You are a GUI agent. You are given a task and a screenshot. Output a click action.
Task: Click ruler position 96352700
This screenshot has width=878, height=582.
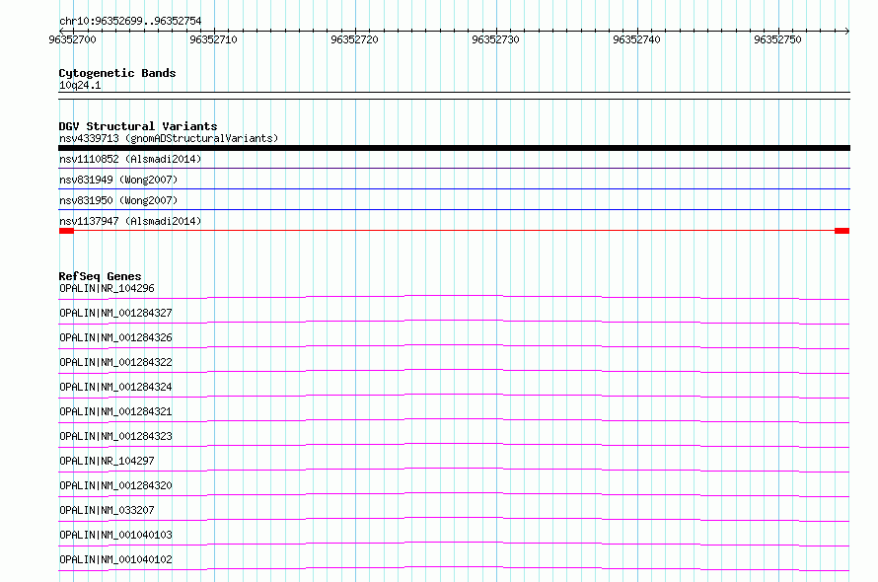tap(72, 39)
